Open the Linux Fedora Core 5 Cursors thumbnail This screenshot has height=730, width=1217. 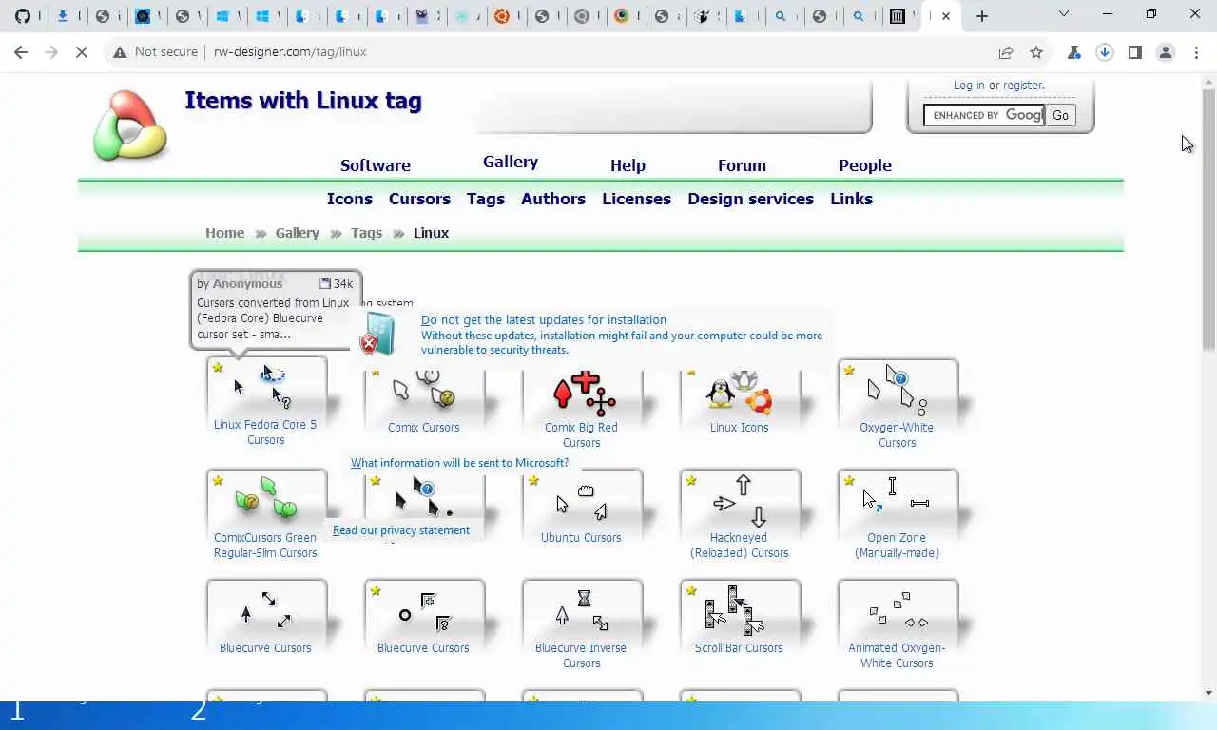tap(266, 386)
